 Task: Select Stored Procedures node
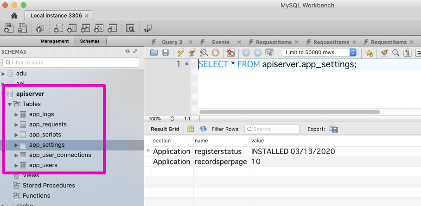(x=49, y=186)
